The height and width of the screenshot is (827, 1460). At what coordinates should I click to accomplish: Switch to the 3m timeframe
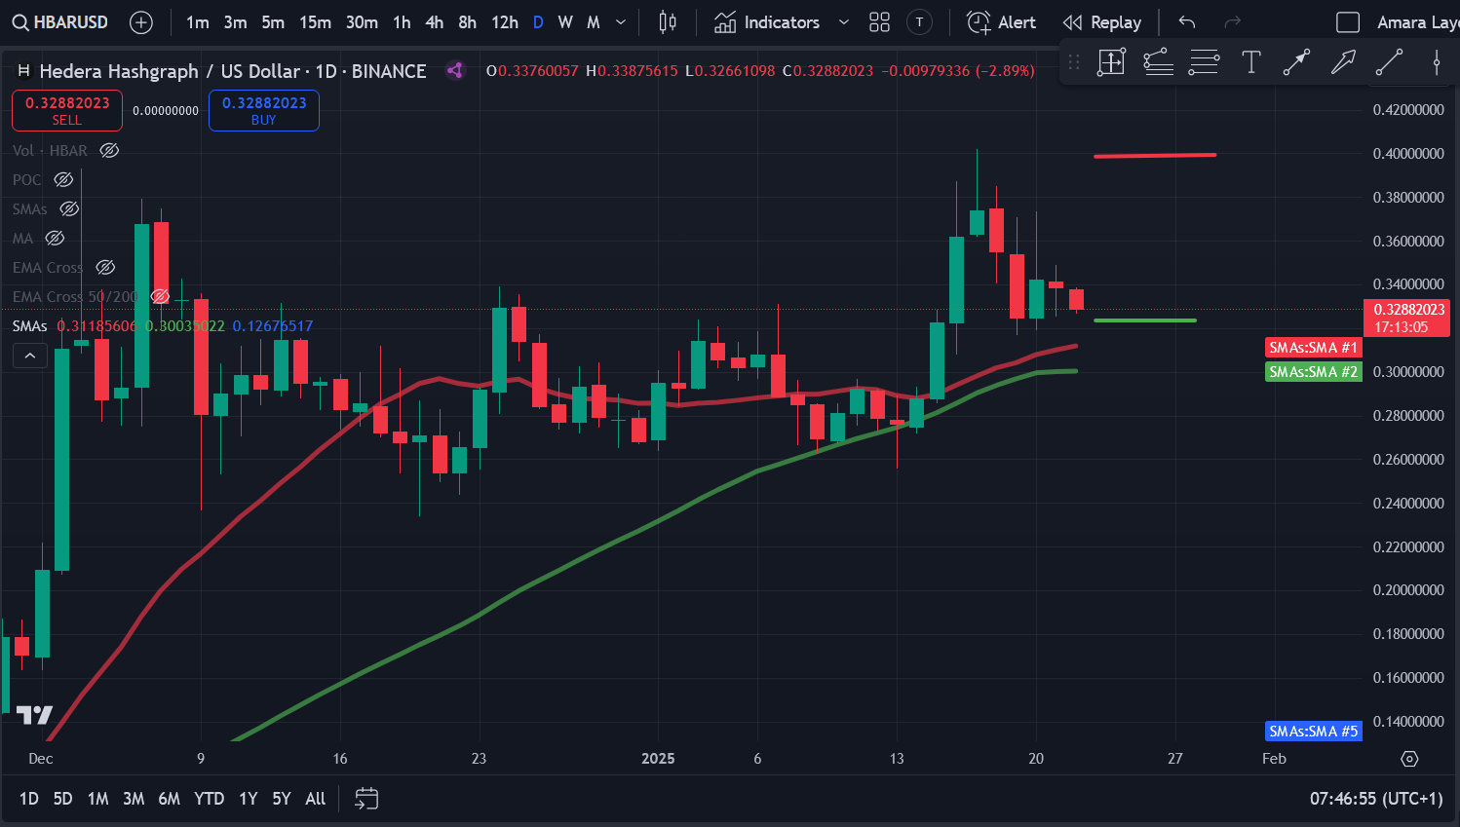(235, 22)
